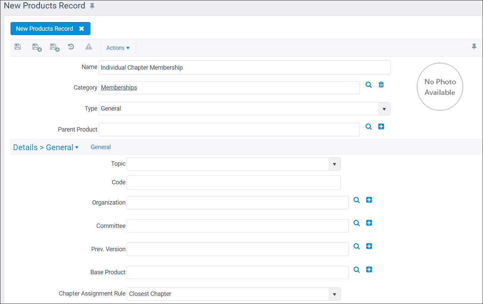Search Base Product with magnifier icon
Viewport: 483px width, 304px height.
pyautogui.click(x=357, y=270)
